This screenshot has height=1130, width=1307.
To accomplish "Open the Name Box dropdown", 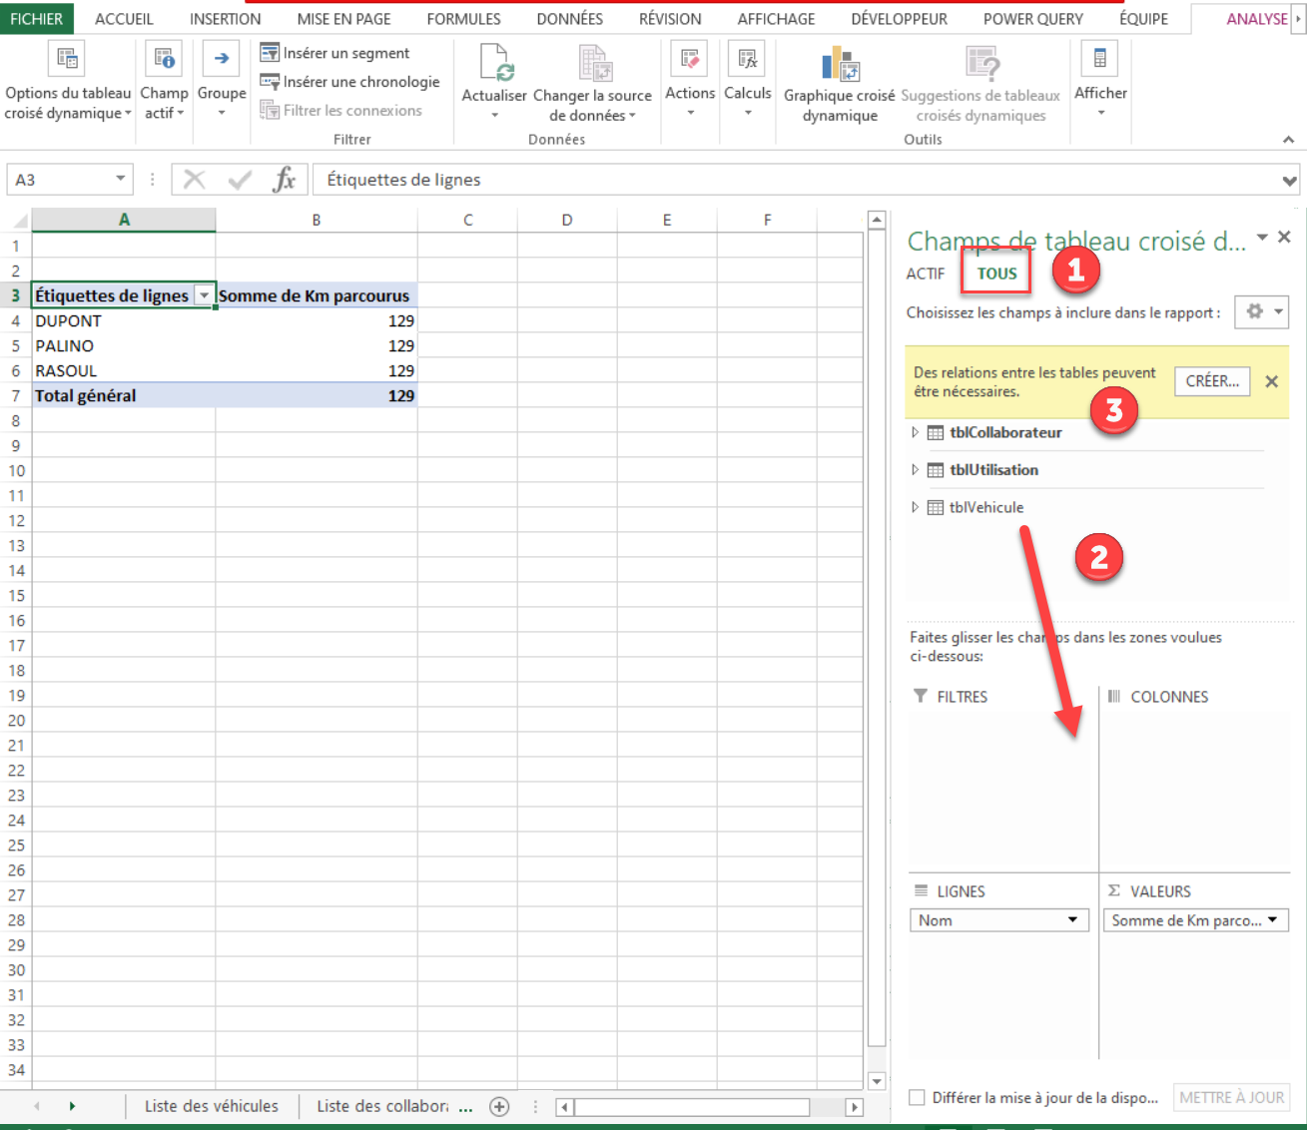I will (x=120, y=179).
